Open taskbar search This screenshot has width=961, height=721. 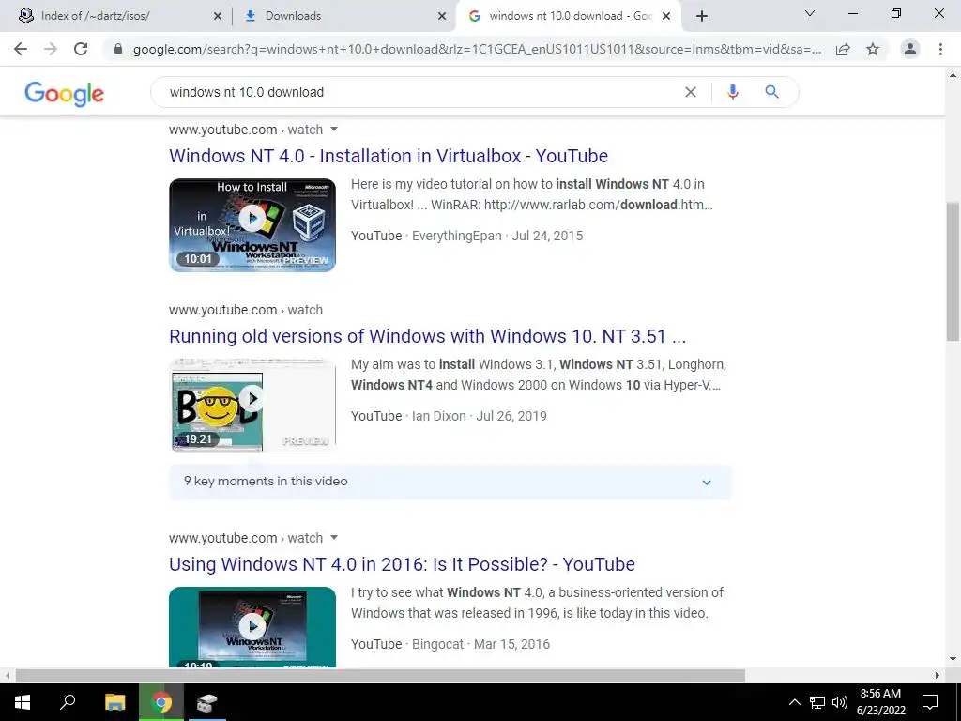68,702
